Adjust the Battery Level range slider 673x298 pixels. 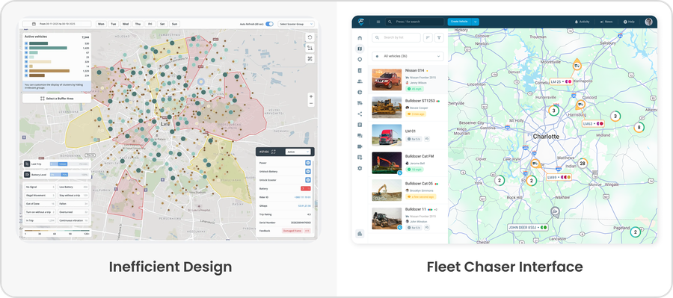tap(69, 175)
